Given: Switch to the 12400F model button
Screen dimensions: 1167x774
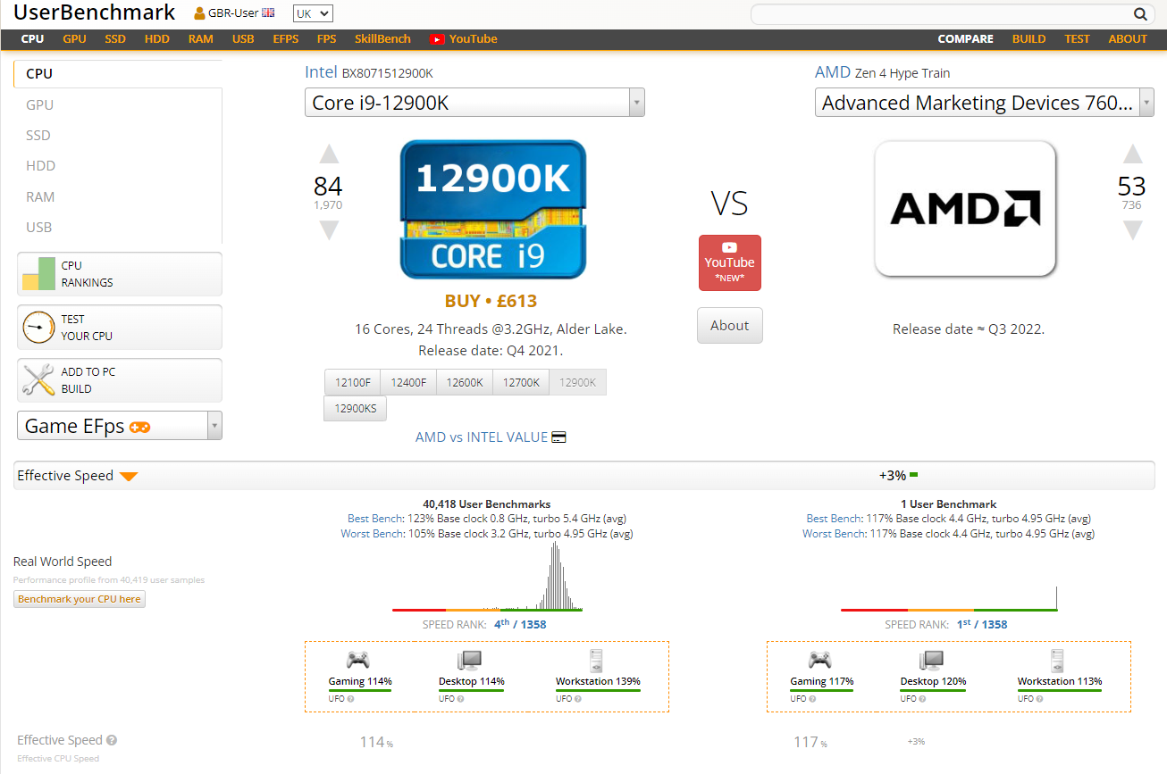Looking at the screenshot, I should (x=408, y=382).
